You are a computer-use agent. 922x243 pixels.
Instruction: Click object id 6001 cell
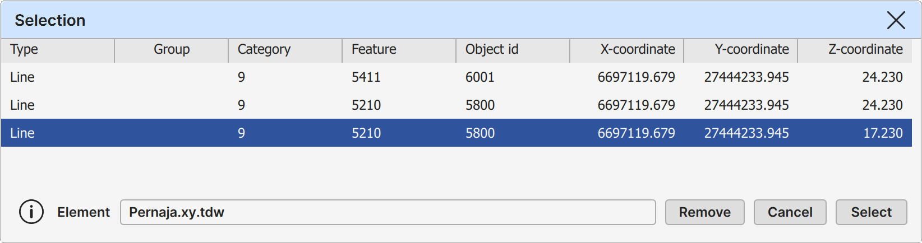coord(480,77)
